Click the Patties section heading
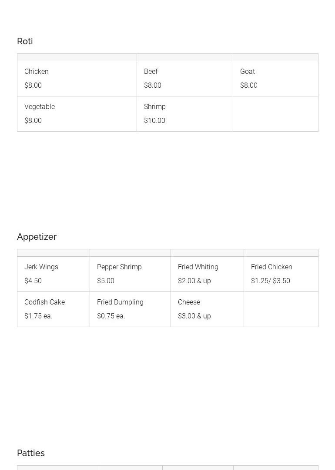This screenshot has height=470, width=335. click(31, 453)
